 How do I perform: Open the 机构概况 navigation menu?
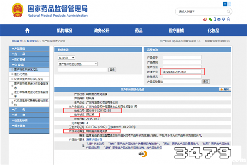(x=64, y=31)
